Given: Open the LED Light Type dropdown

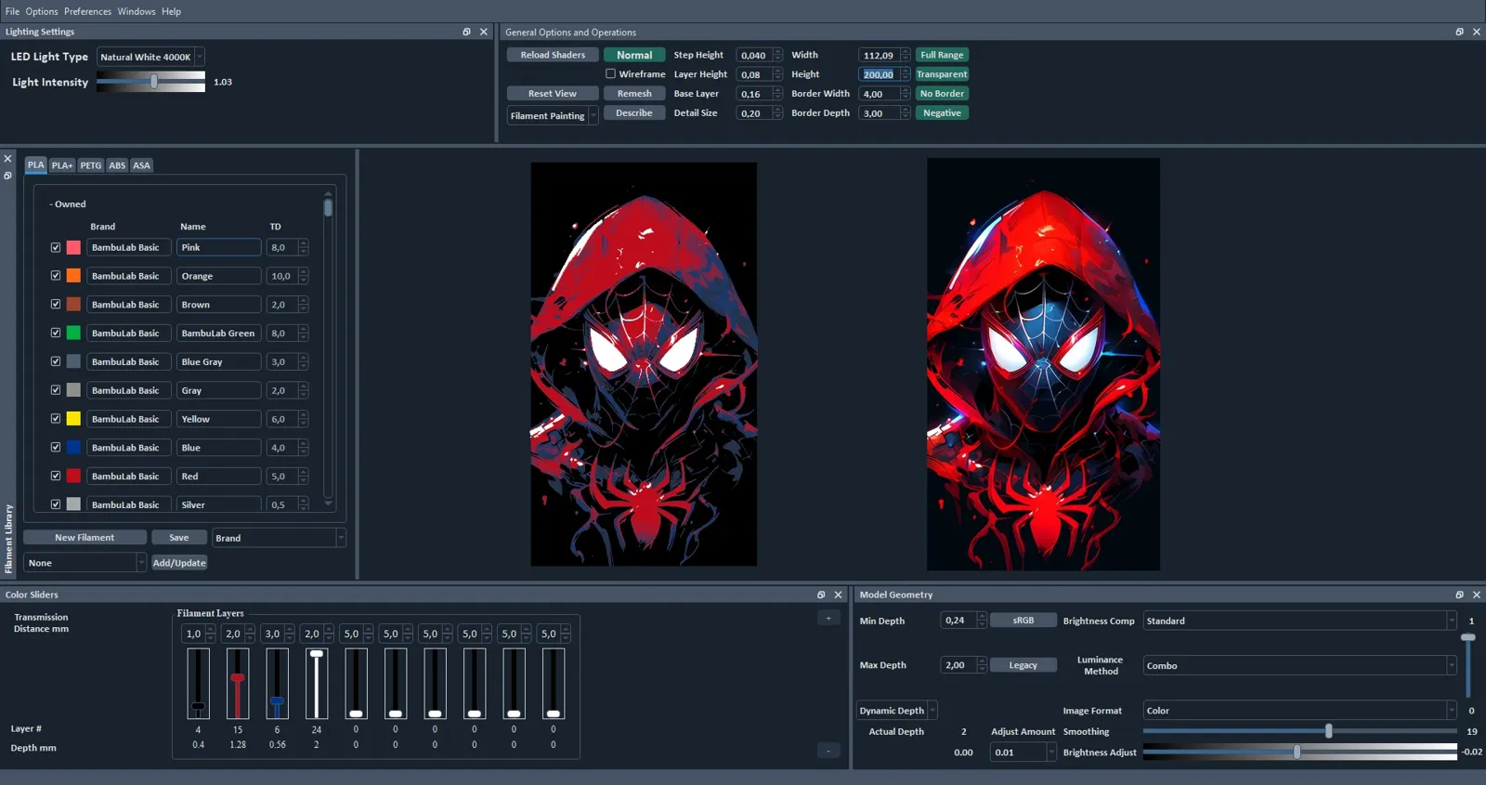Looking at the screenshot, I should [150, 57].
